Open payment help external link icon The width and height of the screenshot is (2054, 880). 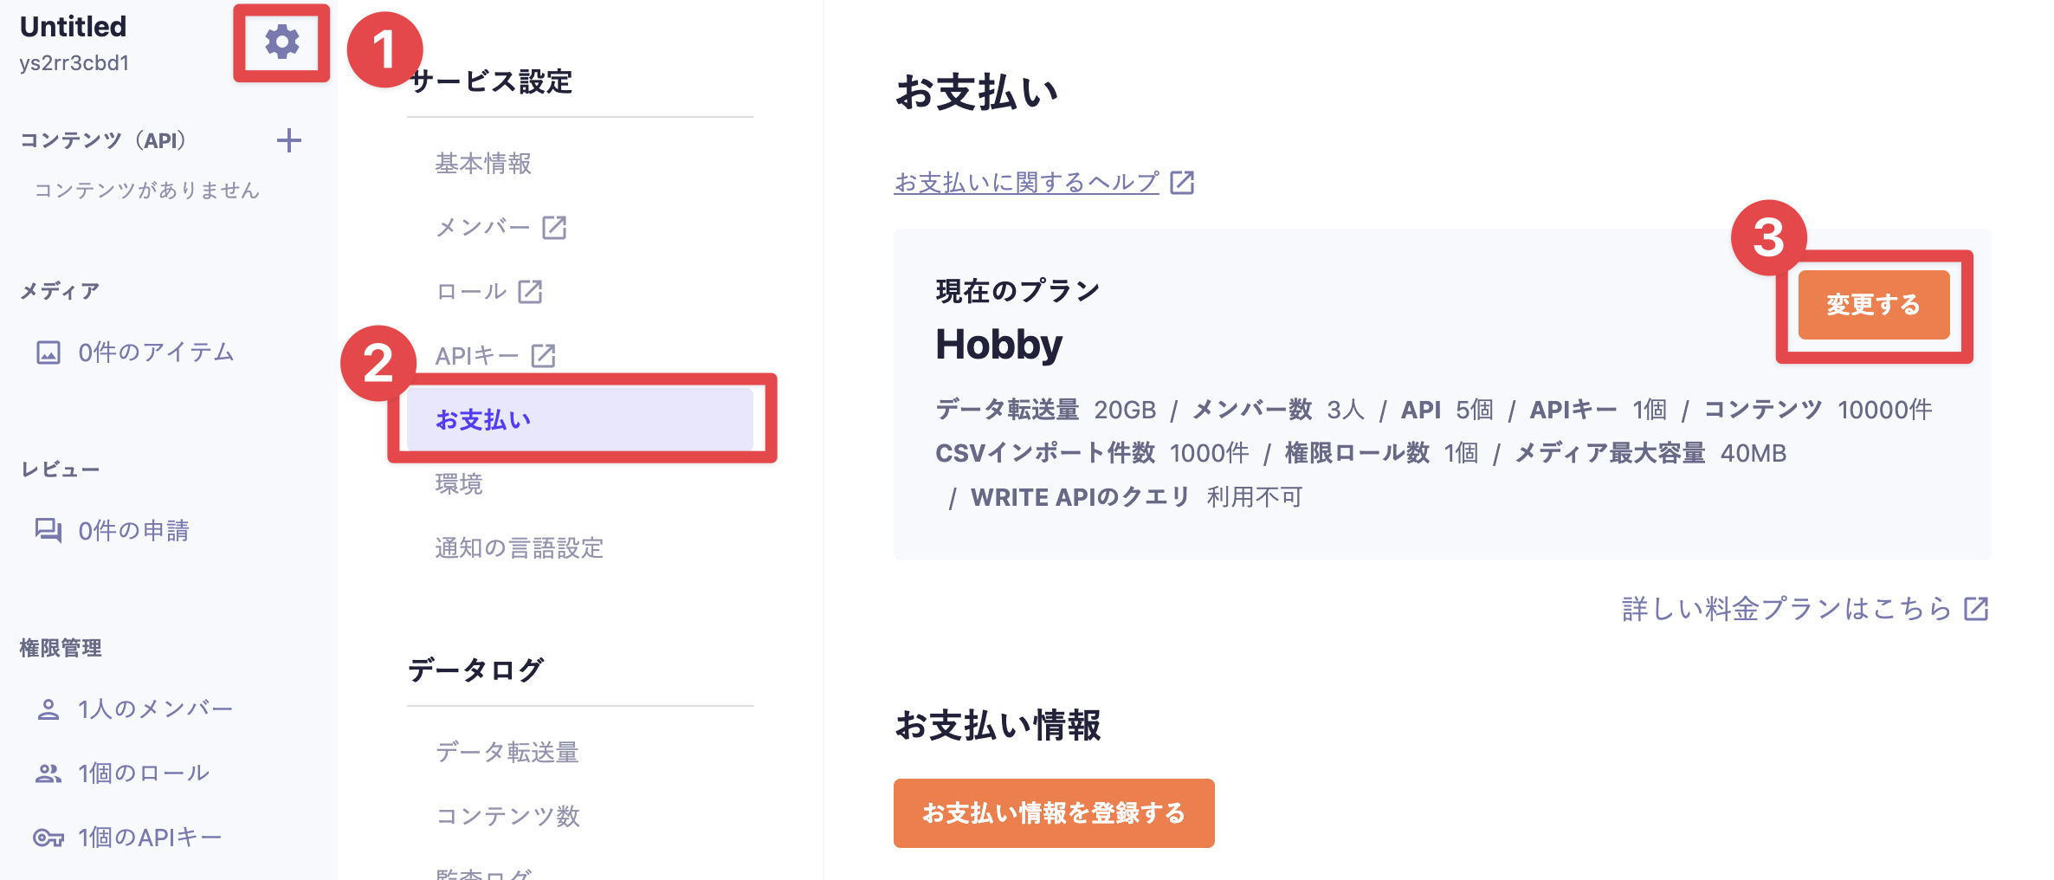click(1182, 183)
